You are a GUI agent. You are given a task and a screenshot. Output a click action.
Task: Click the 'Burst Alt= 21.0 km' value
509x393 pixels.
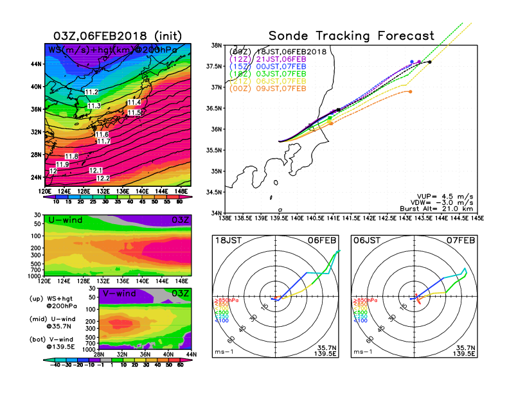436,209
